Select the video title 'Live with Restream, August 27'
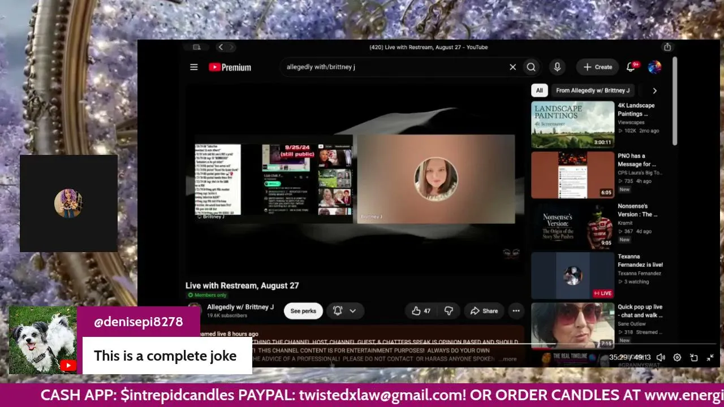Viewport: 724px width, 407px height. tap(242, 285)
